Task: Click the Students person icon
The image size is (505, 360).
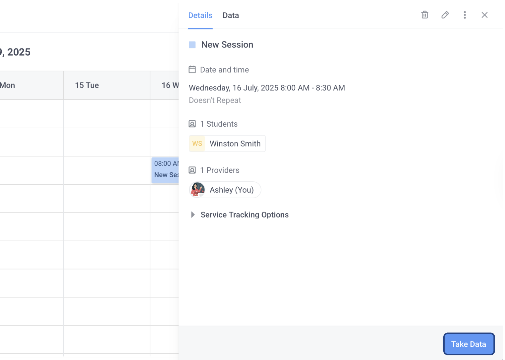Action: pos(192,124)
